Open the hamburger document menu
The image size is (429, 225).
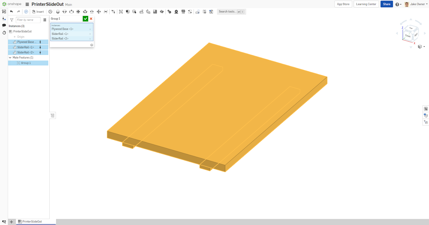coord(27,4)
